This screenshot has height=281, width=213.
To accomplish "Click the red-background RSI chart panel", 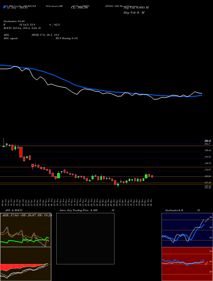I will (187, 264).
